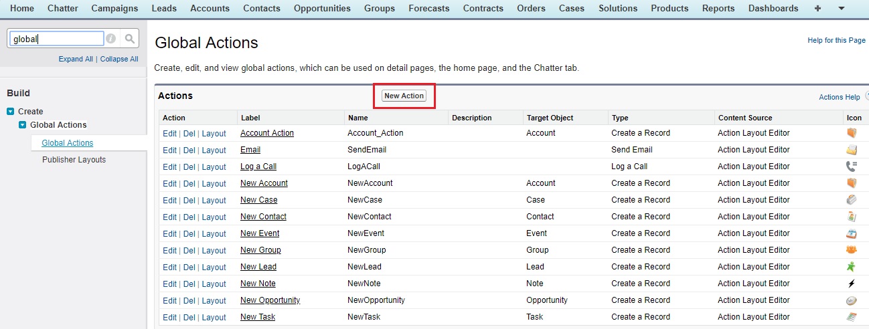This screenshot has width=869, height=329.
Task: Click Del link for New Task row
Action: [x=189, y=318]
